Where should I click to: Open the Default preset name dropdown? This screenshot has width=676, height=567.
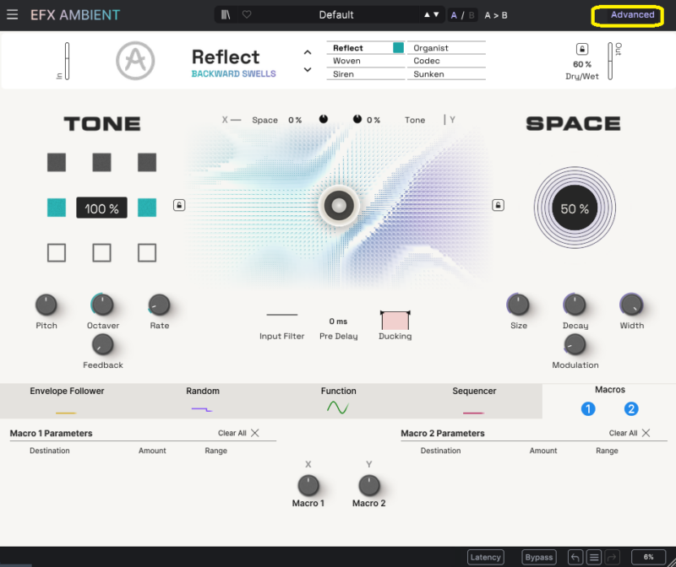coord(336,15)
